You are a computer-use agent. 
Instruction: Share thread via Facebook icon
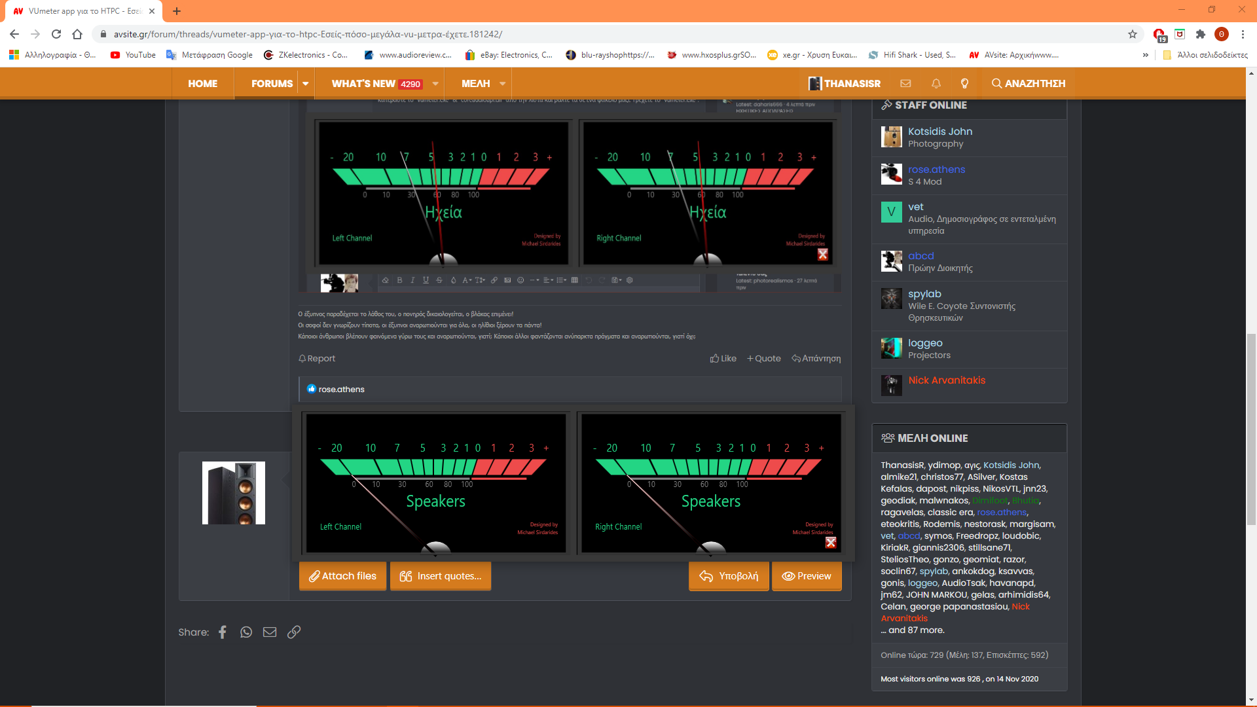pos(223,632)
